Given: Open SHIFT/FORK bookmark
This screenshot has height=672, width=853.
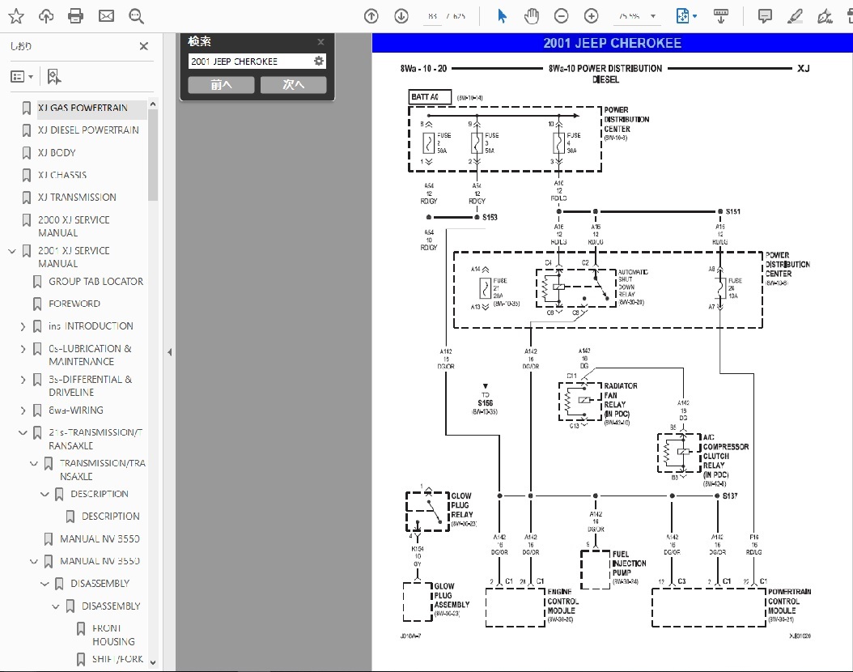Looking at the screenshot, I should (x=117, y=659).
